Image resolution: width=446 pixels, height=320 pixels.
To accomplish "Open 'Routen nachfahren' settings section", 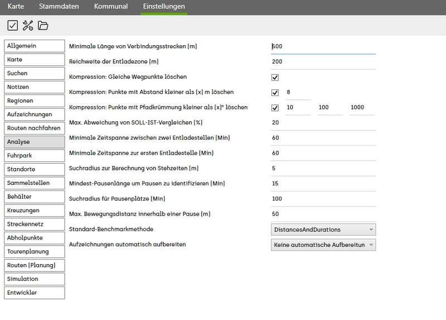I will (35, 128).
